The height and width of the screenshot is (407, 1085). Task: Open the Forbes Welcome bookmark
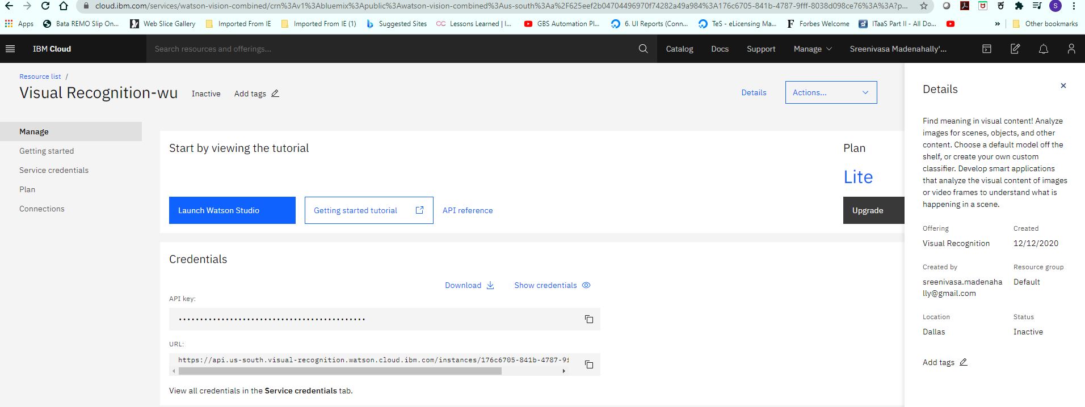click(x=818, y=24)
